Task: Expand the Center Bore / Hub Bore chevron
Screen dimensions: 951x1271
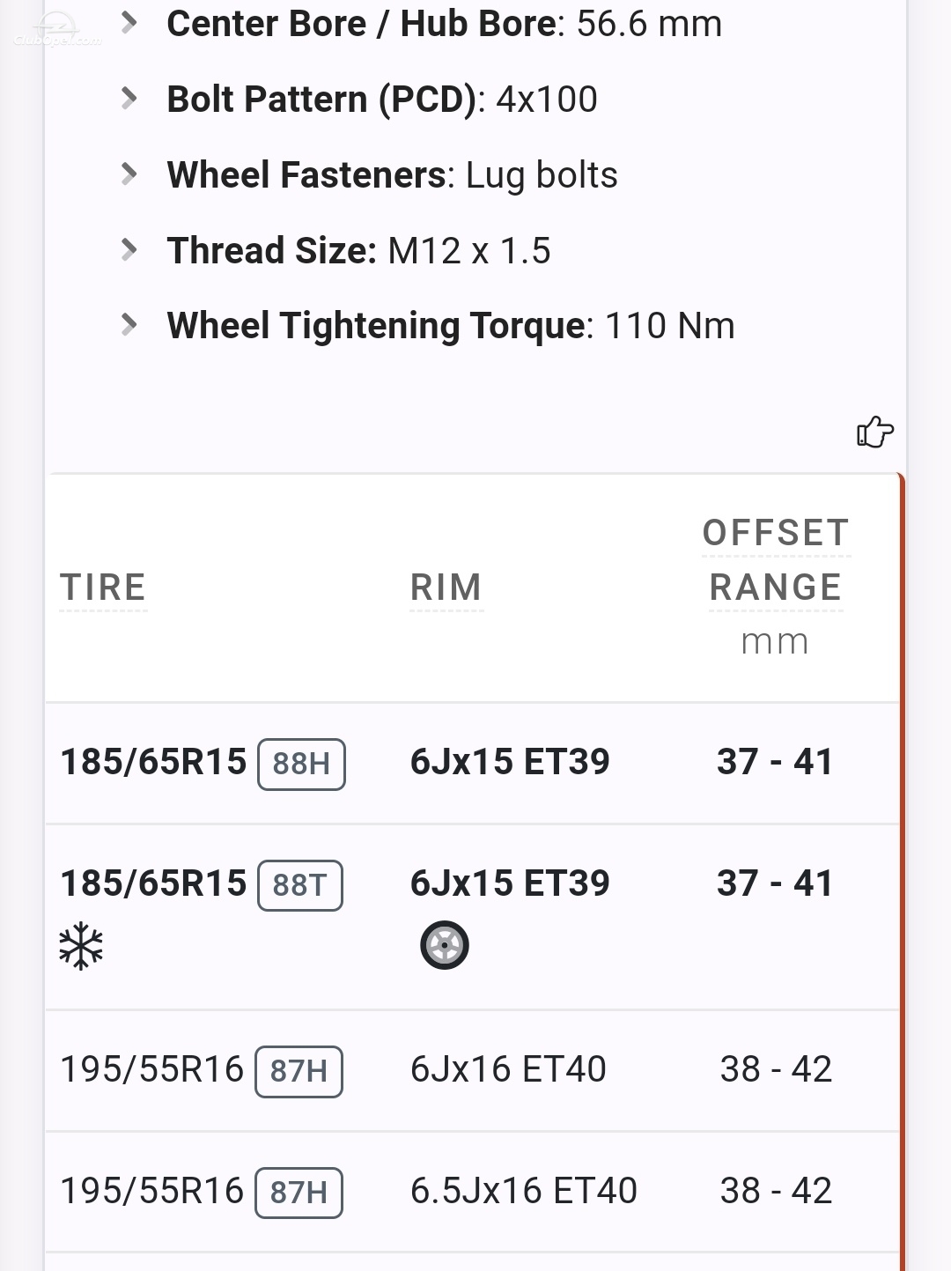Action: point(129,23)
